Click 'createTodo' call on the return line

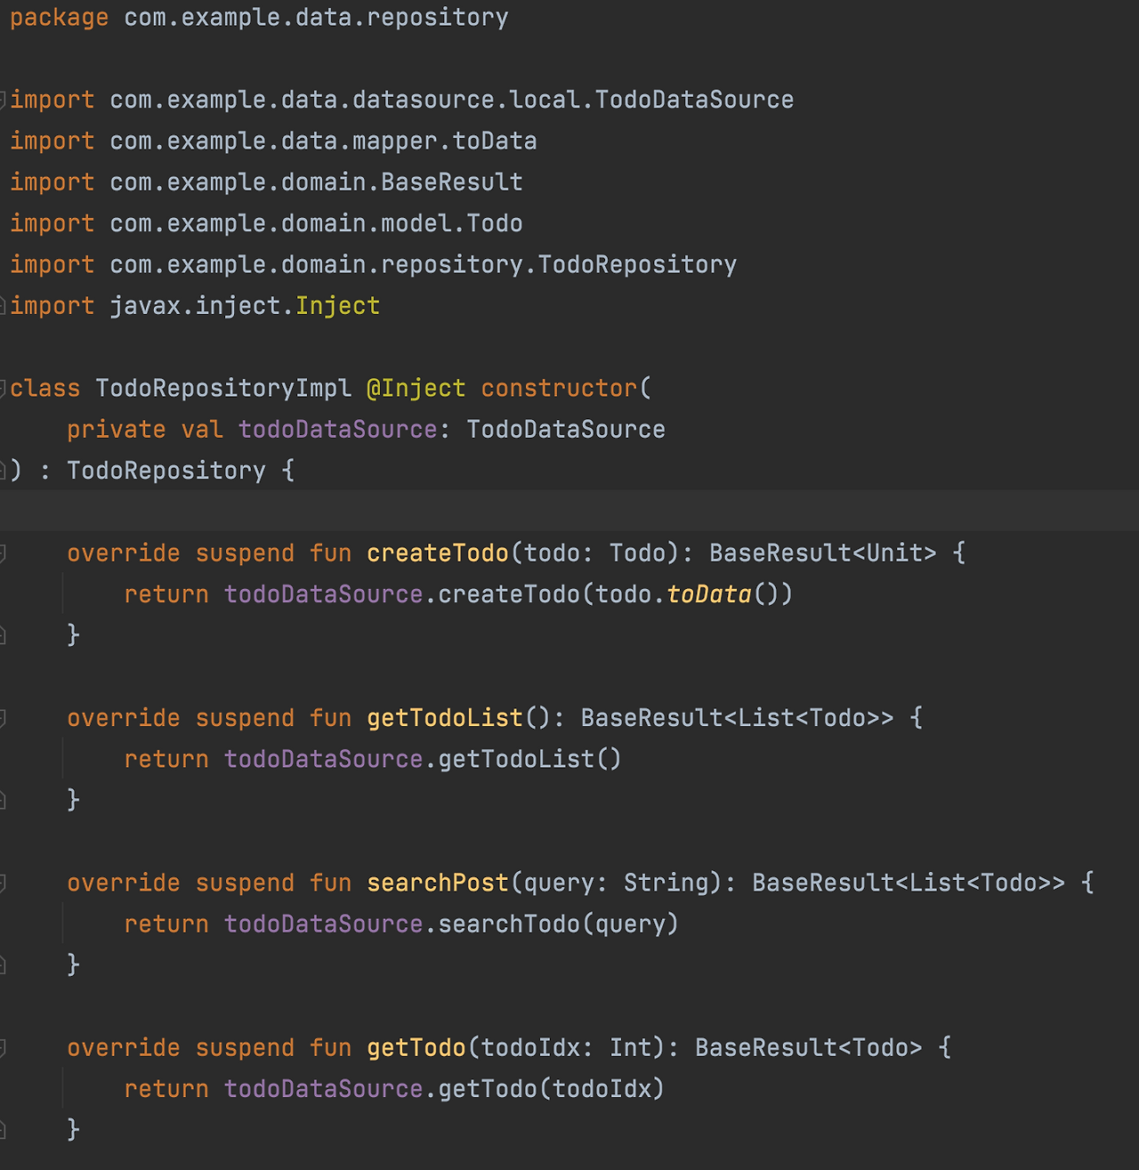point(509,593)
